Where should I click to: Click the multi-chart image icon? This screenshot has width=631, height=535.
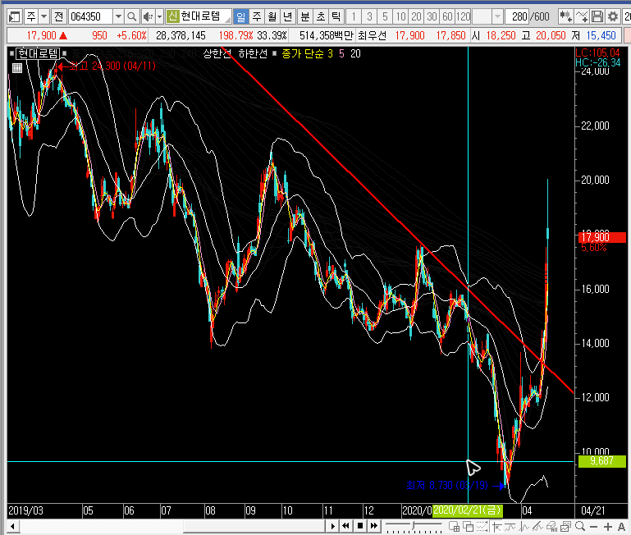coord(566,526)
